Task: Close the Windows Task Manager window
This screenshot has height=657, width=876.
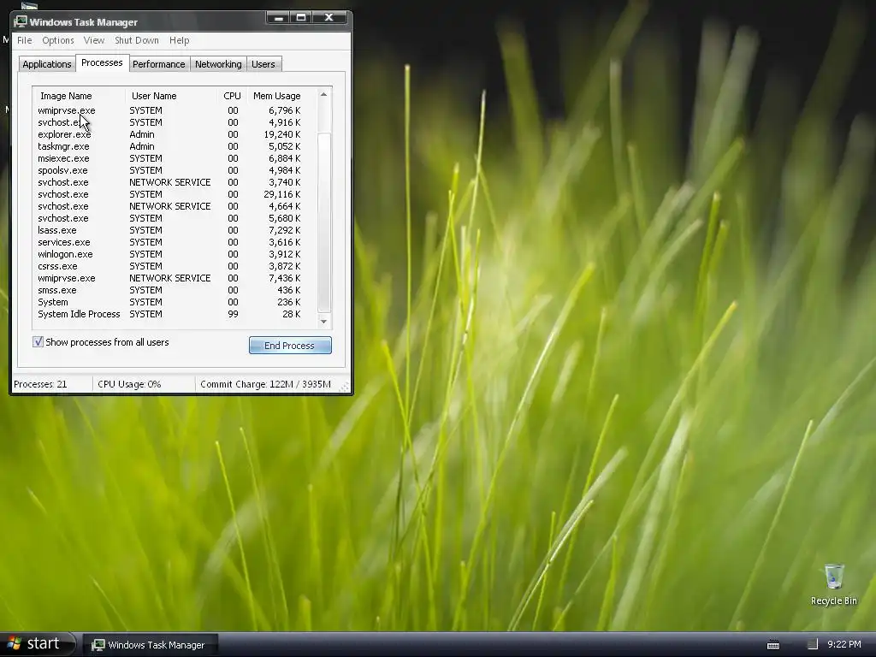Action: click(329, 18)
